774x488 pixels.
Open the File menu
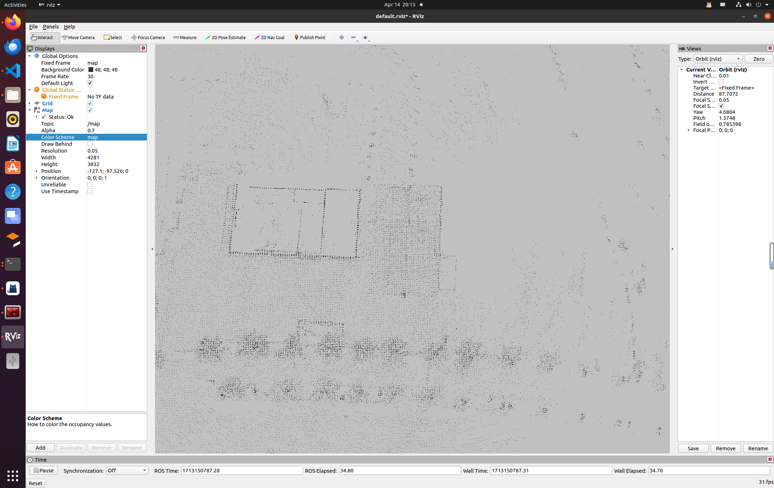click(x=33, y=27)
